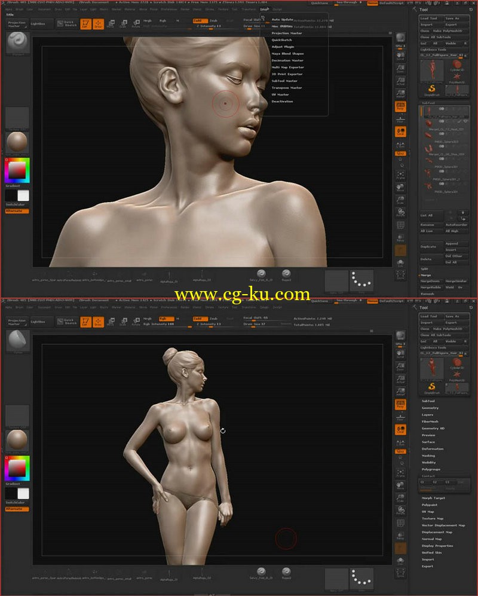
Task: Click the Edit mode icon in lower ZBrush window
Action: (85, 322)
